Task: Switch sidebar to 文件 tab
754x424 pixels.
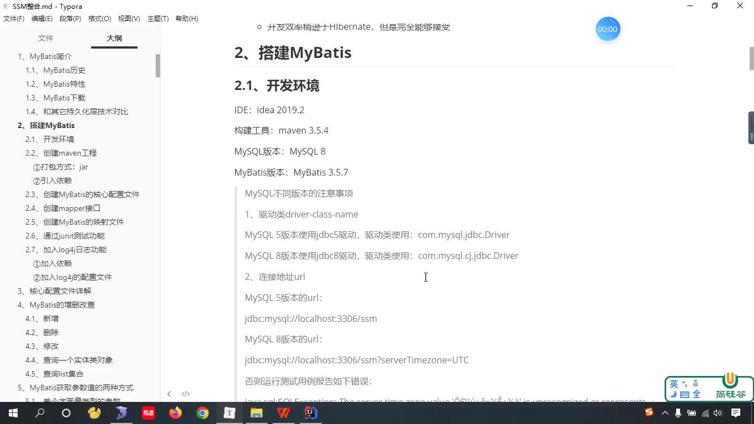Action: click(x=45, y=38)
